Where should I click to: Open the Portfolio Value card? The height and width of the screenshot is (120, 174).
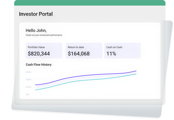pos(44,51)
